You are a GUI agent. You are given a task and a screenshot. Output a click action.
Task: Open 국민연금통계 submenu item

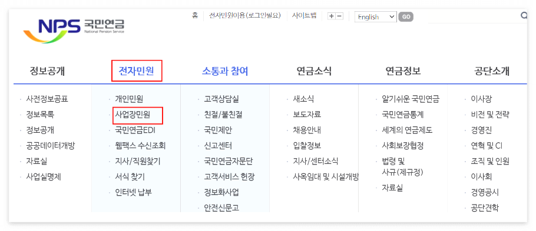pyautogui.click(x=403, y=115)
